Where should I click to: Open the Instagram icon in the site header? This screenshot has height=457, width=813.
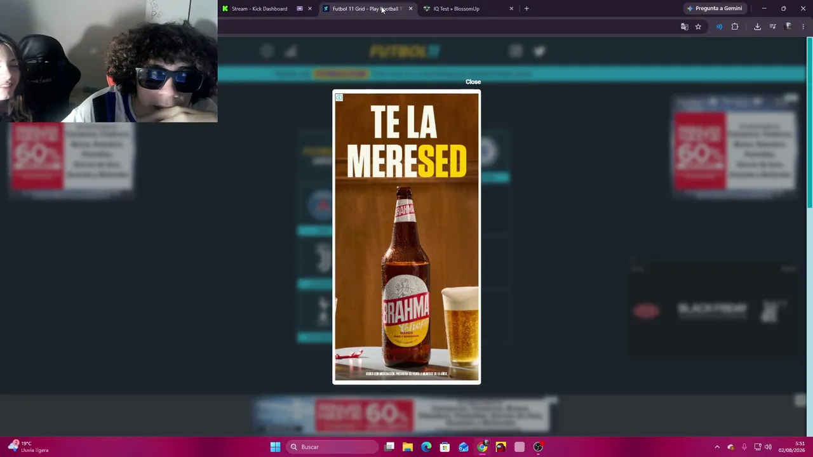click(516, 51)
